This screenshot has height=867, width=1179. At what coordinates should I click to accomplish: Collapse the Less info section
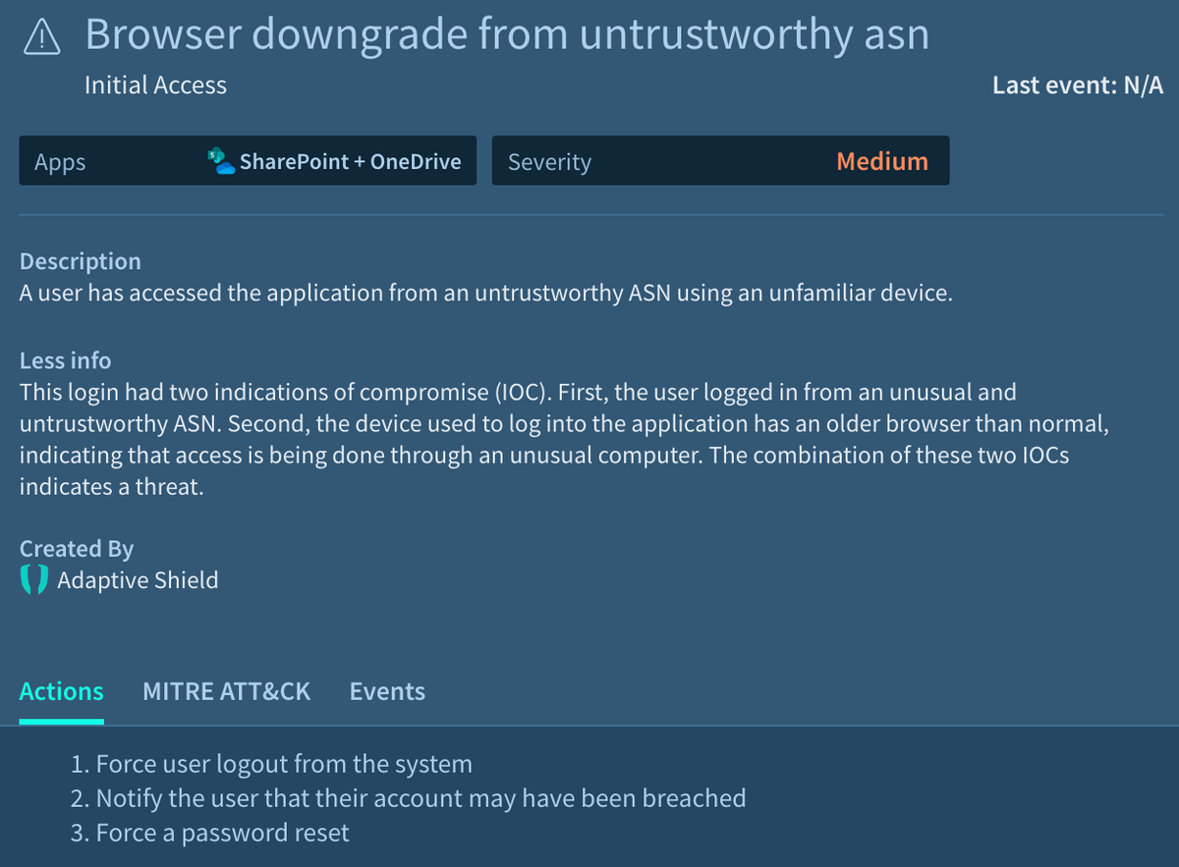pyautogui.click(x=65, y=360)
